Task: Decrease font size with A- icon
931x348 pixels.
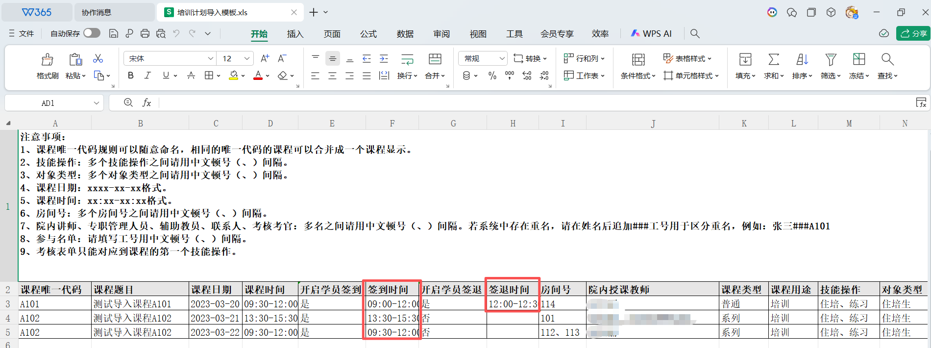Action: [x=282, y=58]
